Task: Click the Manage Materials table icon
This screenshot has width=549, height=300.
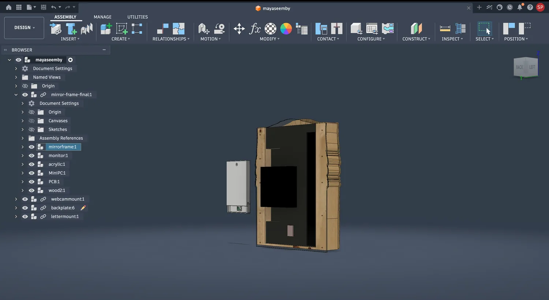Action: tap(302, 29)
